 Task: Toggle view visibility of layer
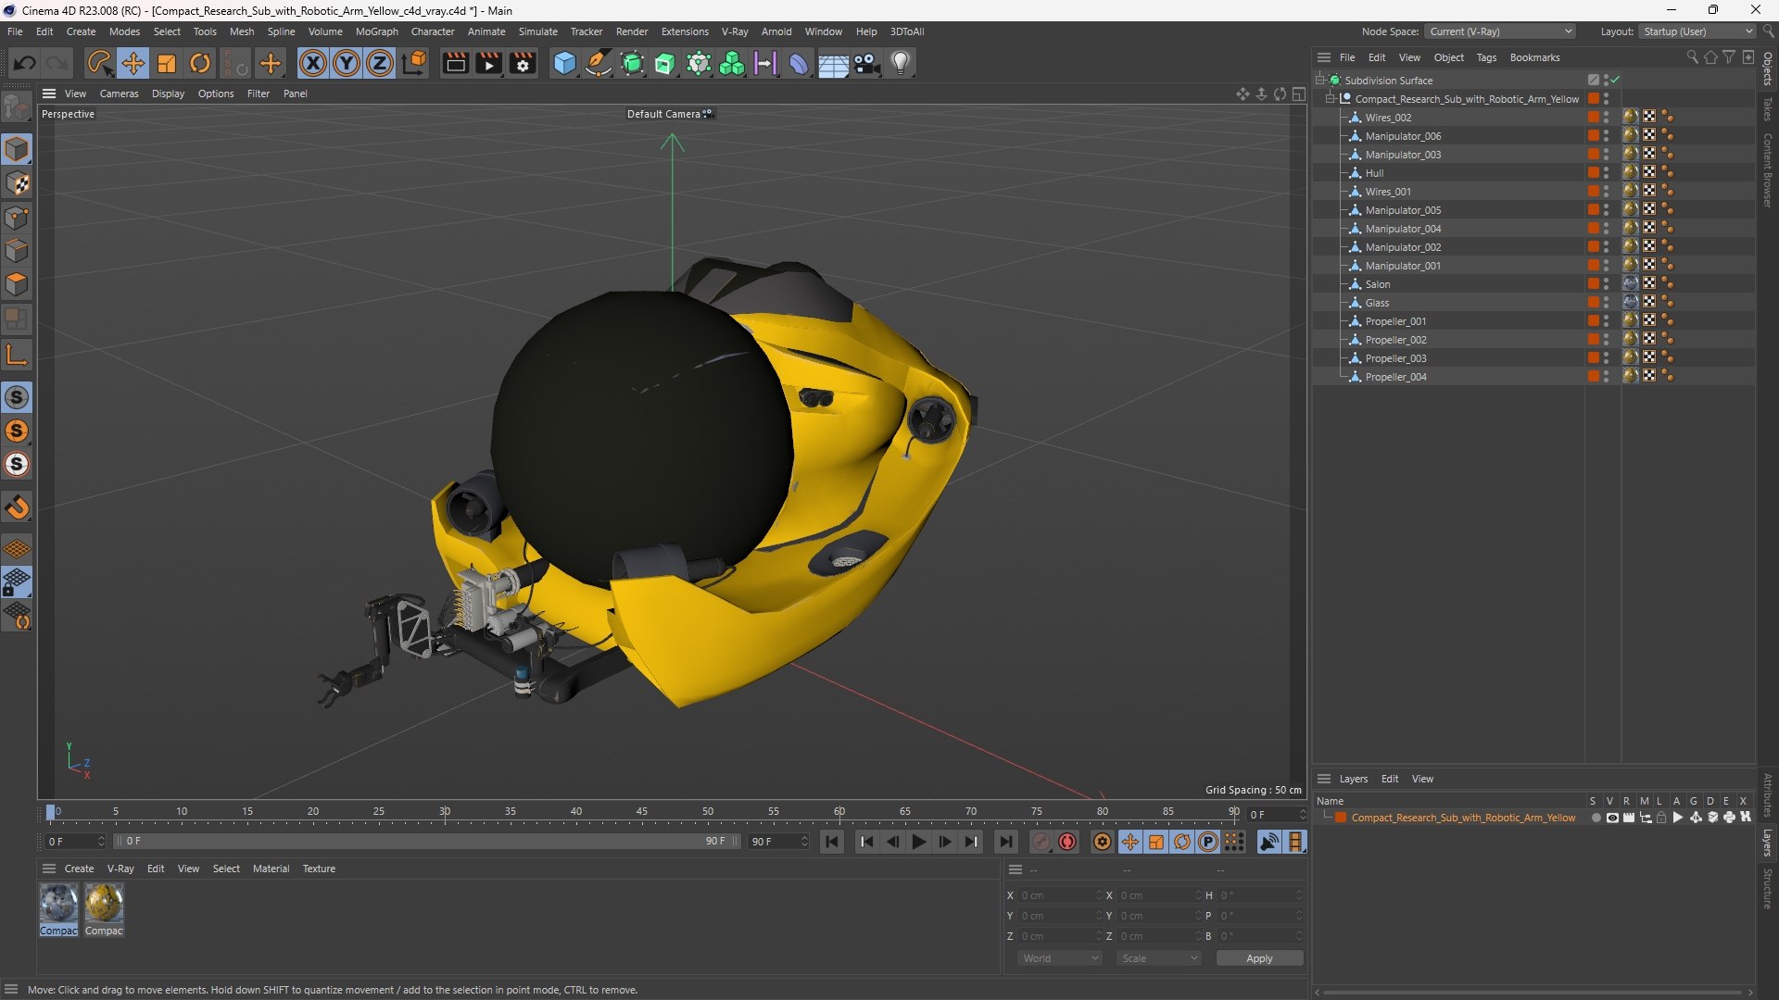pyautogui.click(x=1612, y=817)
